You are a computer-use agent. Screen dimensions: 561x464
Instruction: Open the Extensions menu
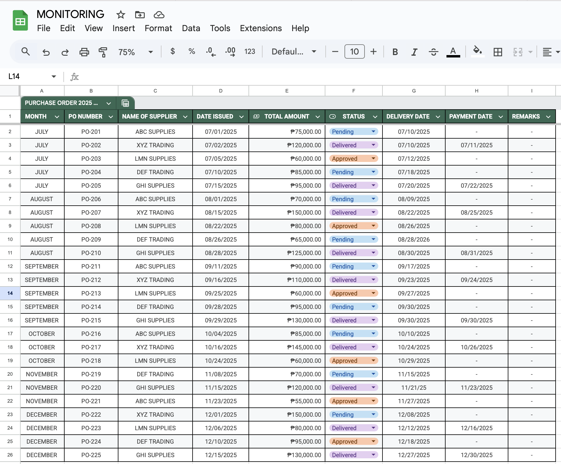coord(260,28)
